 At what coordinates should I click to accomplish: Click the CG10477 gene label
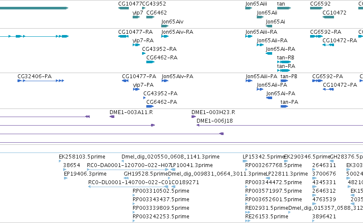[x=130, y=4]
